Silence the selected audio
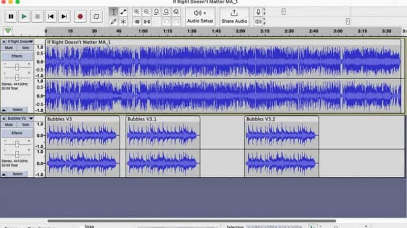This screenshot has width=407, height=228. [x=147, y=22]
